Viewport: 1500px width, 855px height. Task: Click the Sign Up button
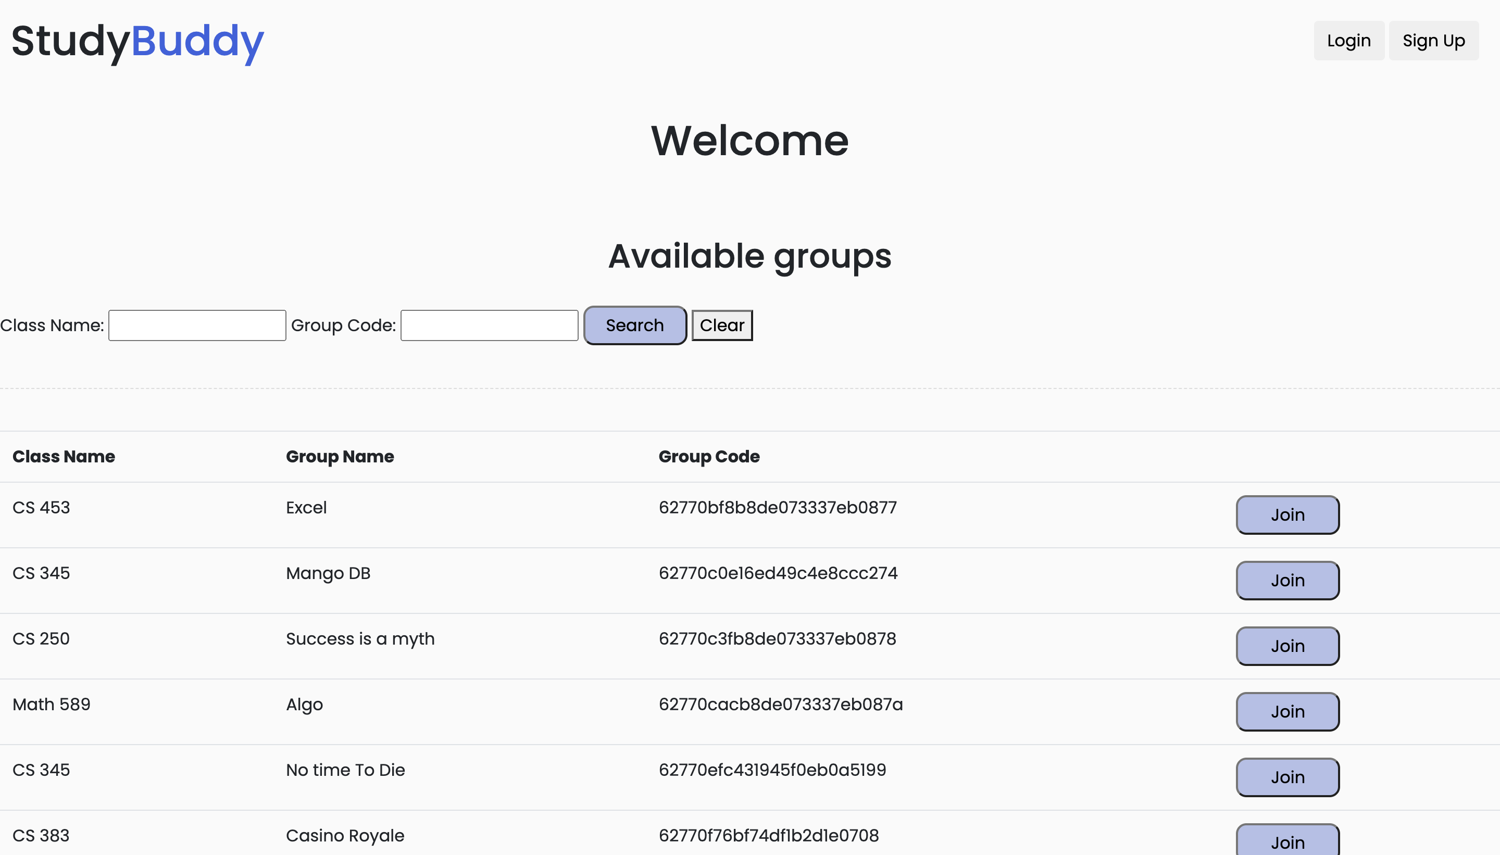[1433, 41]
